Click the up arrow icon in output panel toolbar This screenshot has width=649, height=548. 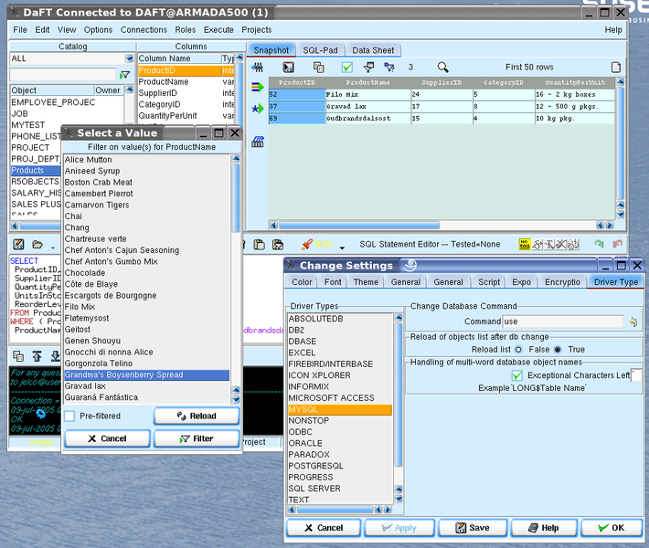pos(37,355)
